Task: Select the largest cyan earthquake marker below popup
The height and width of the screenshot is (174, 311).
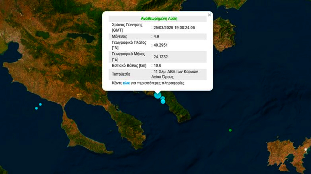Action: pyautogui.click(x=158, y=95)
